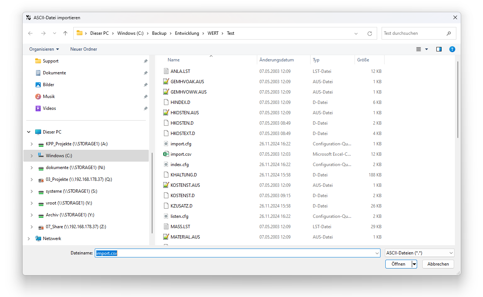This screenshot has width=483, height=297.
Task: Unpin the Support folder from quick access
Action: [x=145, y=61]
